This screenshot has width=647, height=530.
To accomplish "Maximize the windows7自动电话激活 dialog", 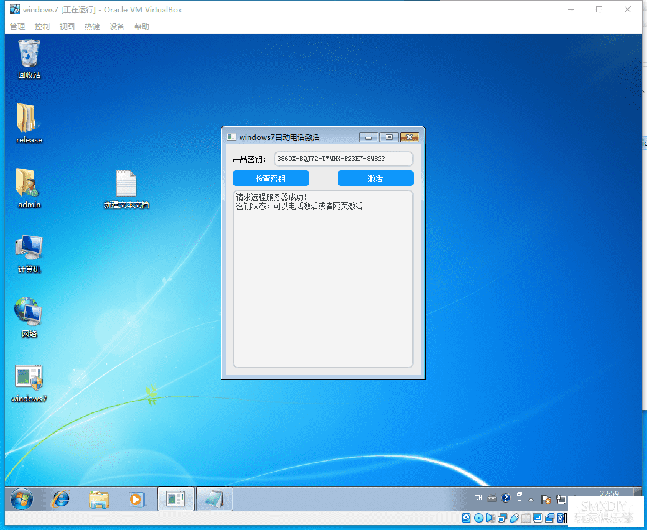I will point(389,137).
